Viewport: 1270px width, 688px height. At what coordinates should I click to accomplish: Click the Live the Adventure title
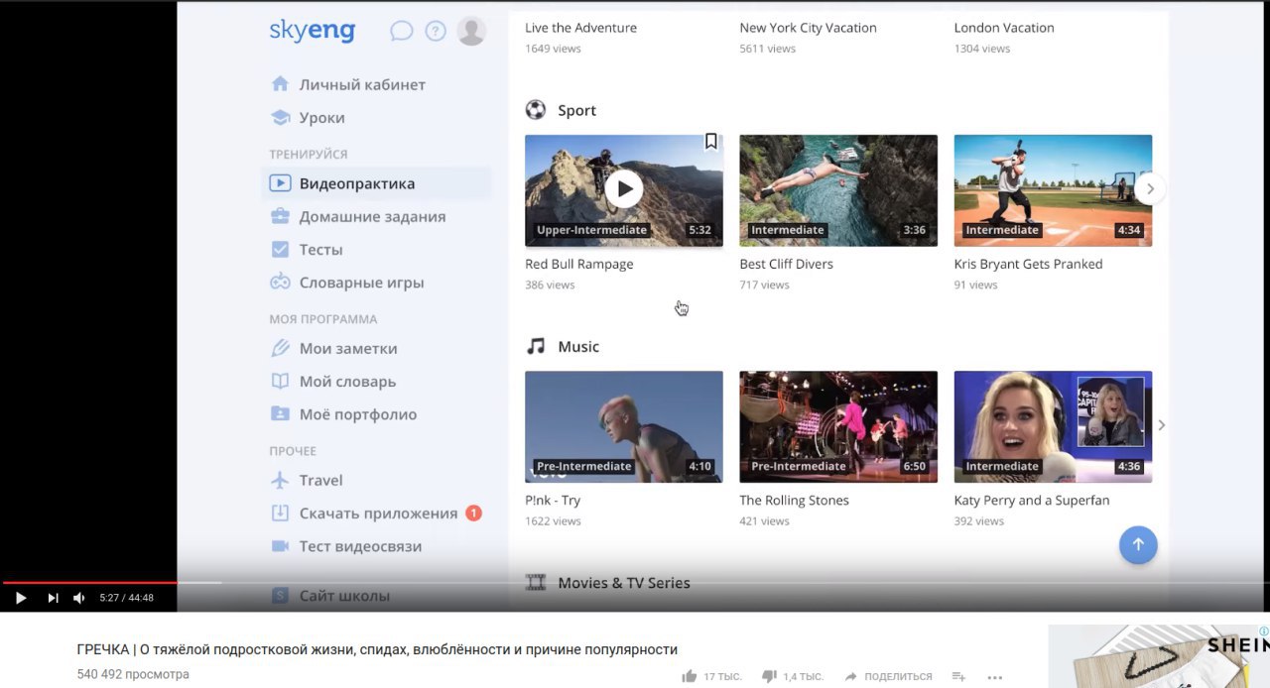point(580,28)
